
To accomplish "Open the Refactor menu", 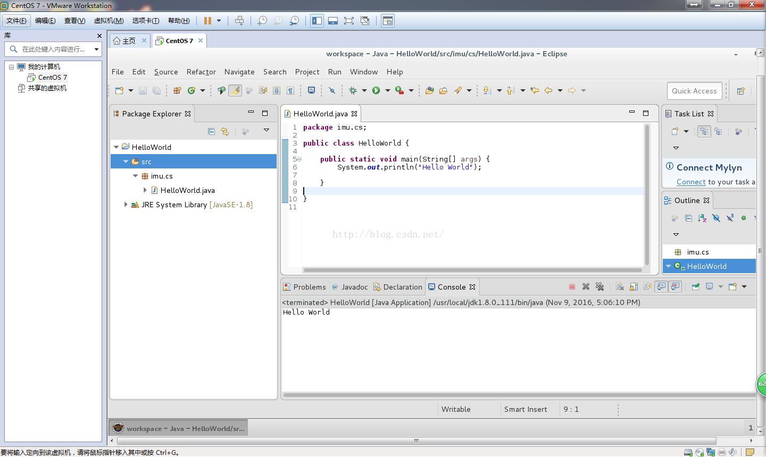I will click(201, 72).
